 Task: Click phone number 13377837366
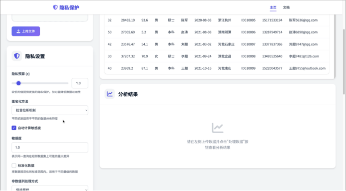tap(272, 44)
